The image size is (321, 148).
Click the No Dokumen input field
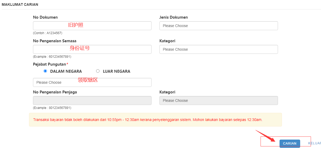click(92, 26)
